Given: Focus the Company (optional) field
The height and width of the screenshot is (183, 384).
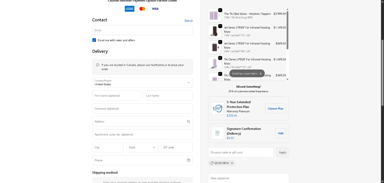Looking at the screenshot, I should click(x=142, y=109).
